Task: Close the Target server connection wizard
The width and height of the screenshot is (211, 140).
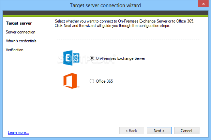Action: tap(203, 4)
